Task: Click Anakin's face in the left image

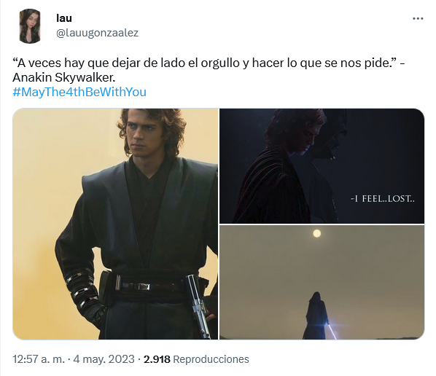Action: click(144, 138)
